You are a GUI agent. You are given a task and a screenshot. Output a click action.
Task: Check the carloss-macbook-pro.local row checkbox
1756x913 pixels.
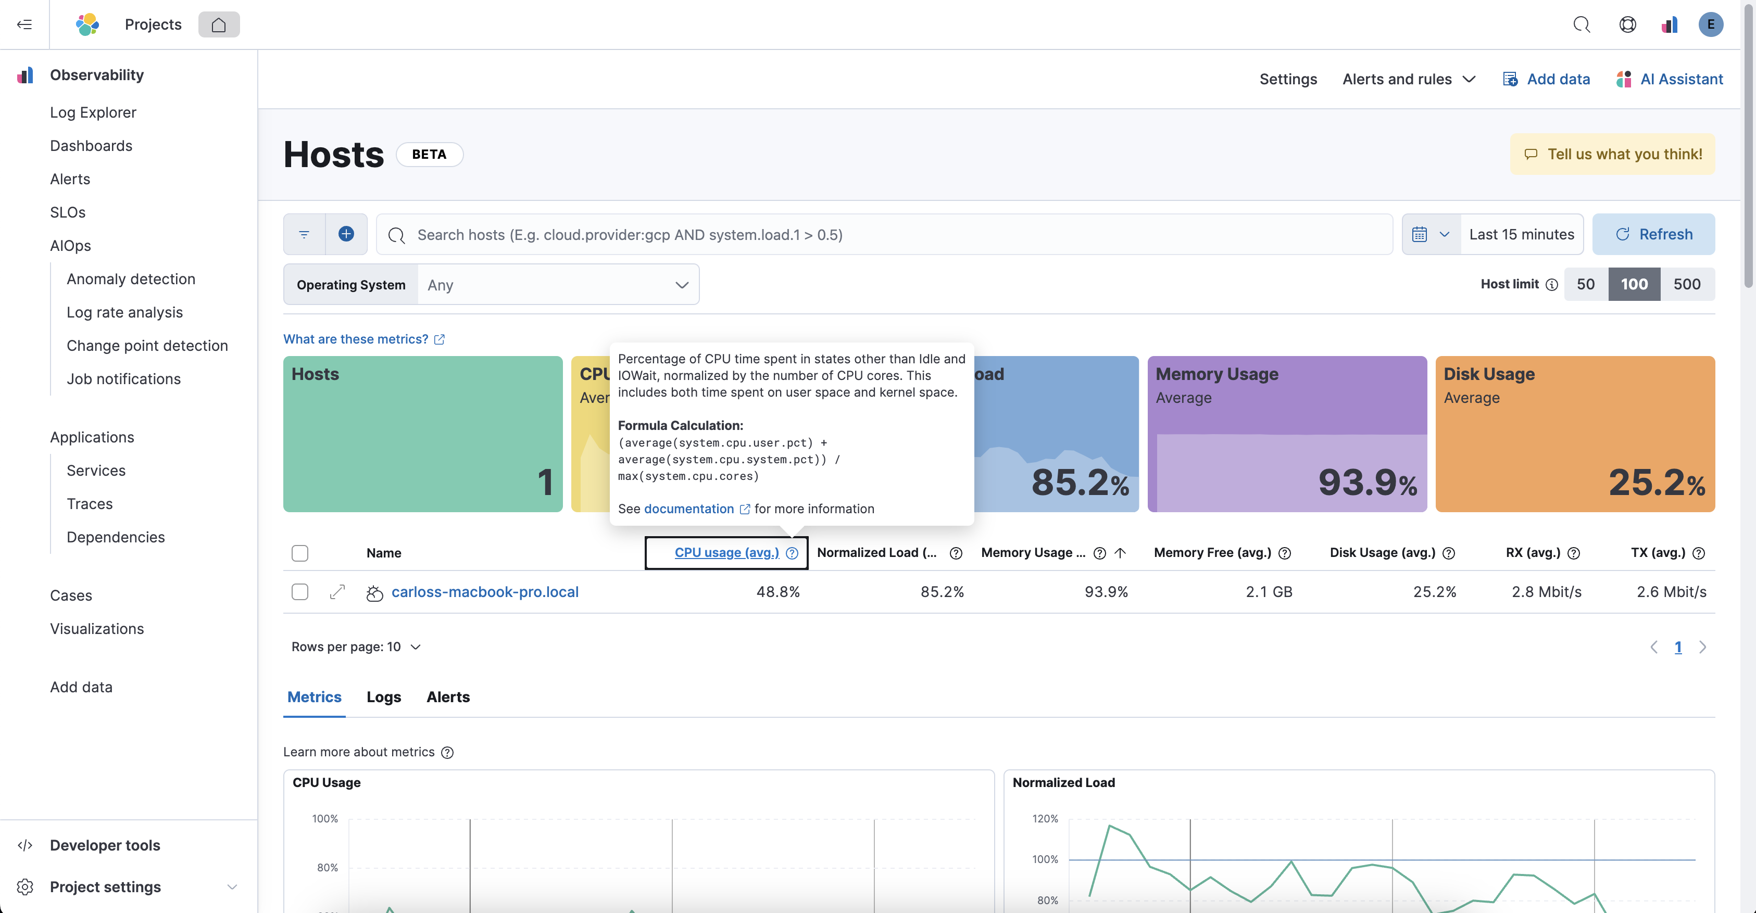[x=300, y=592]
